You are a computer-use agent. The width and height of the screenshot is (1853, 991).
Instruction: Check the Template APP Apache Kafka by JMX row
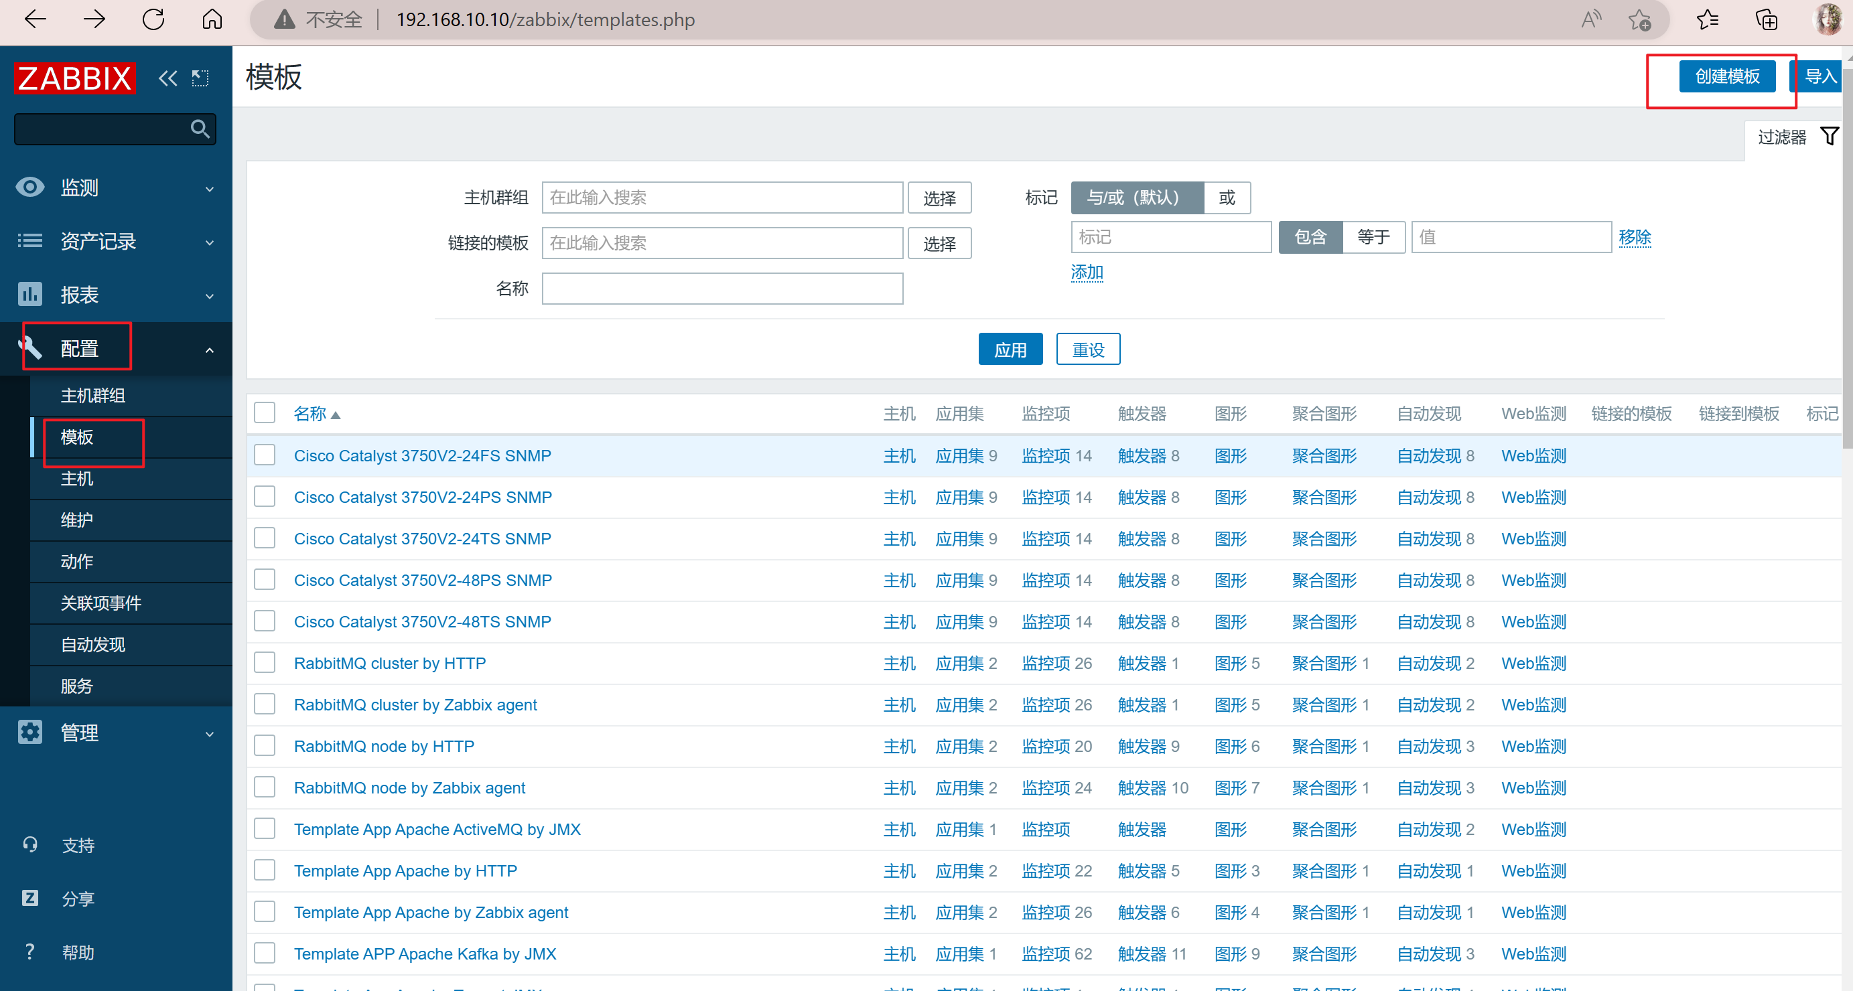[x=265, y=954]
